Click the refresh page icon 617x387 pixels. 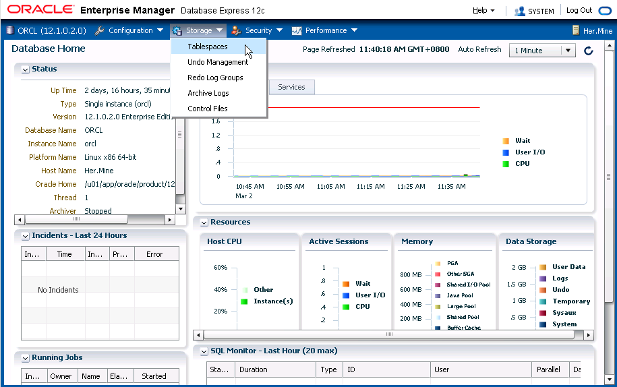coord(588,51)
